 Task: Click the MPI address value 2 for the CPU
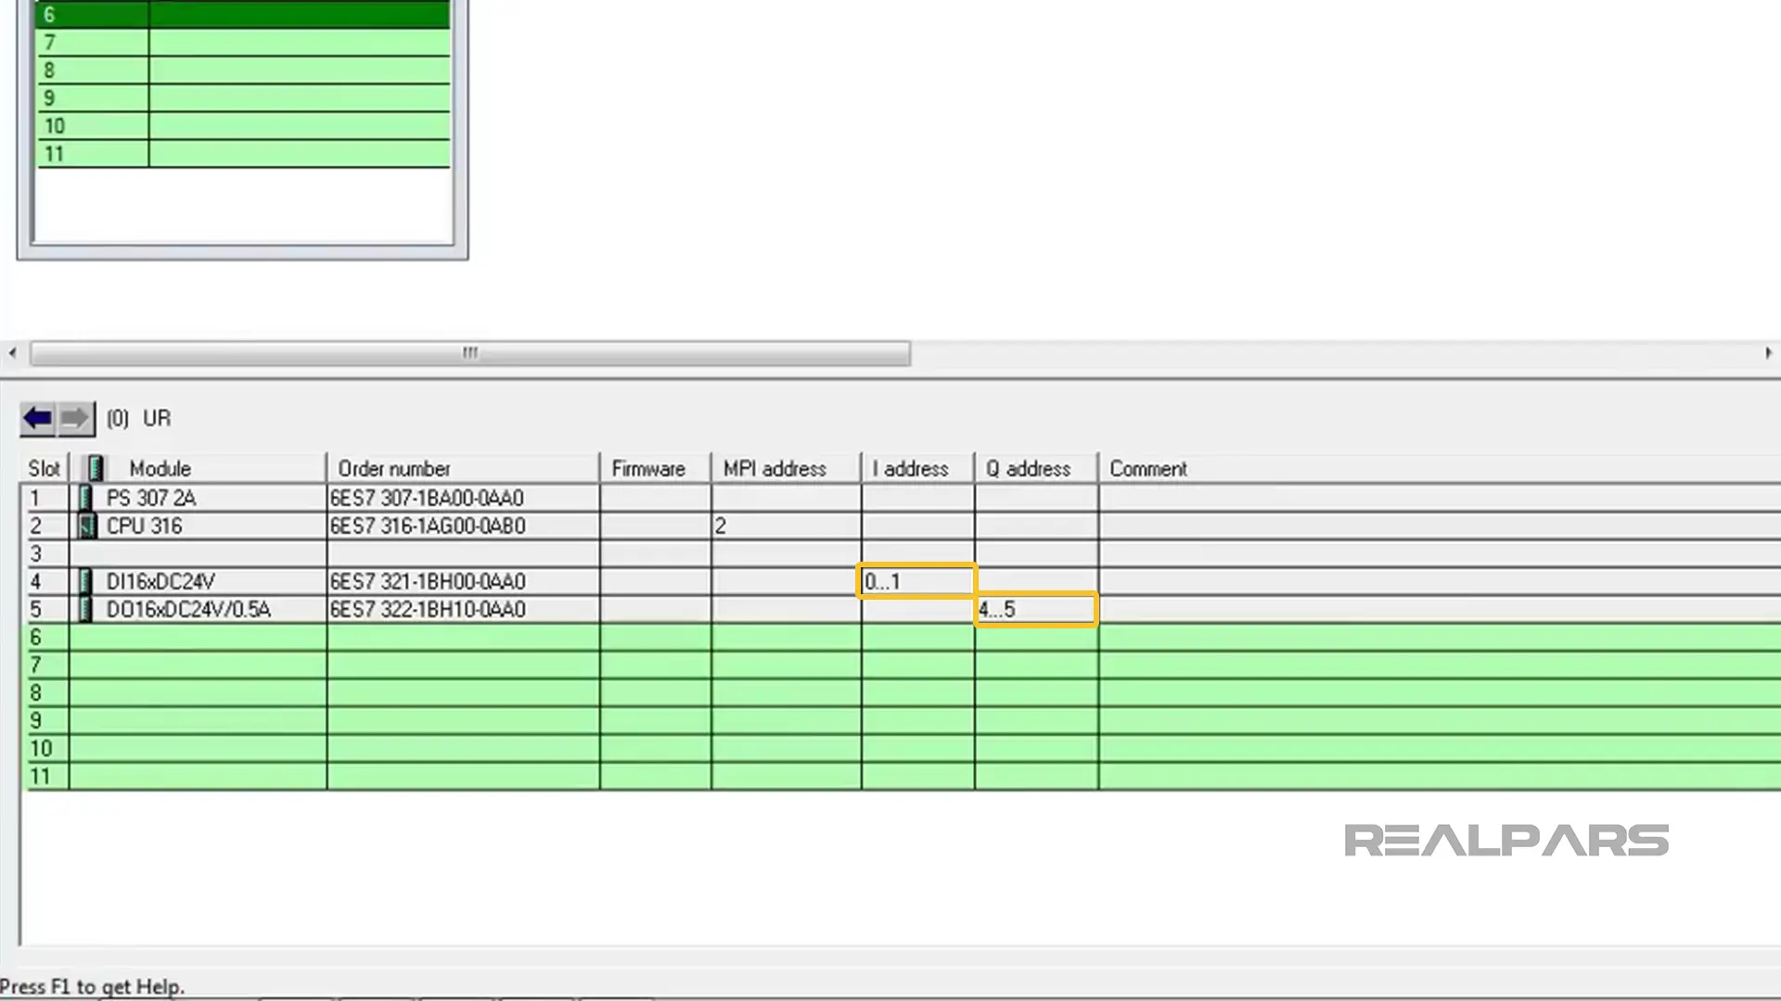tap(721, 526)
